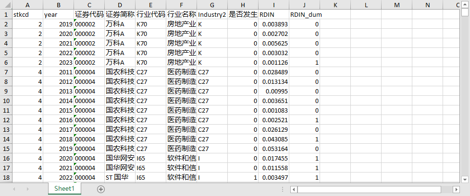The width and height of the screenshot is (470, 196).
Task: Select I65 cell in row 17
Action: click(x=151, y=168)
